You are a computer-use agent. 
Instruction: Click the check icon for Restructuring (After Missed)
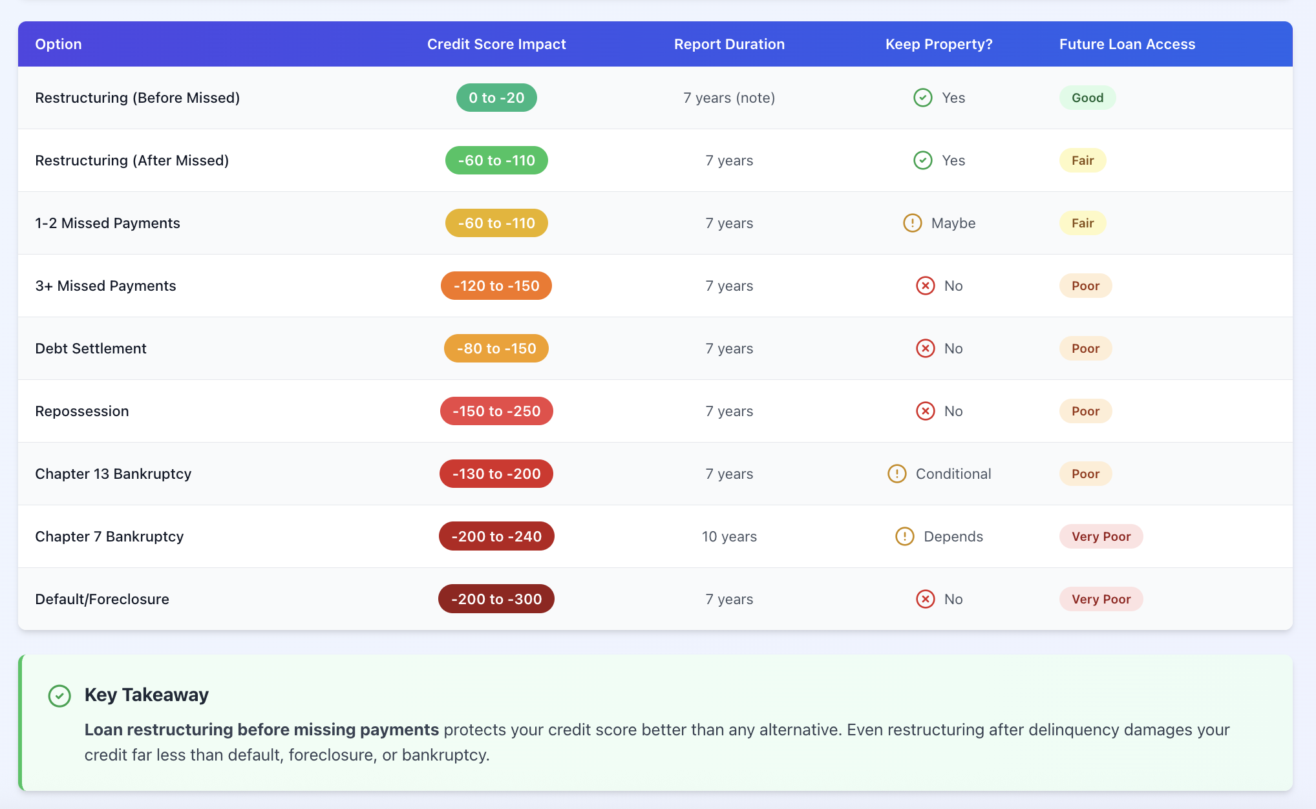pos(922,160)
